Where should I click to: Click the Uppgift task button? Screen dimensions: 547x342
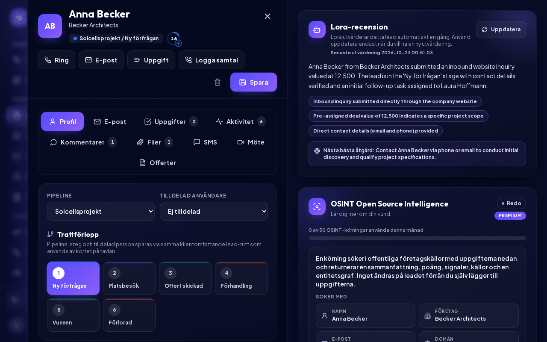click(151, 60)
